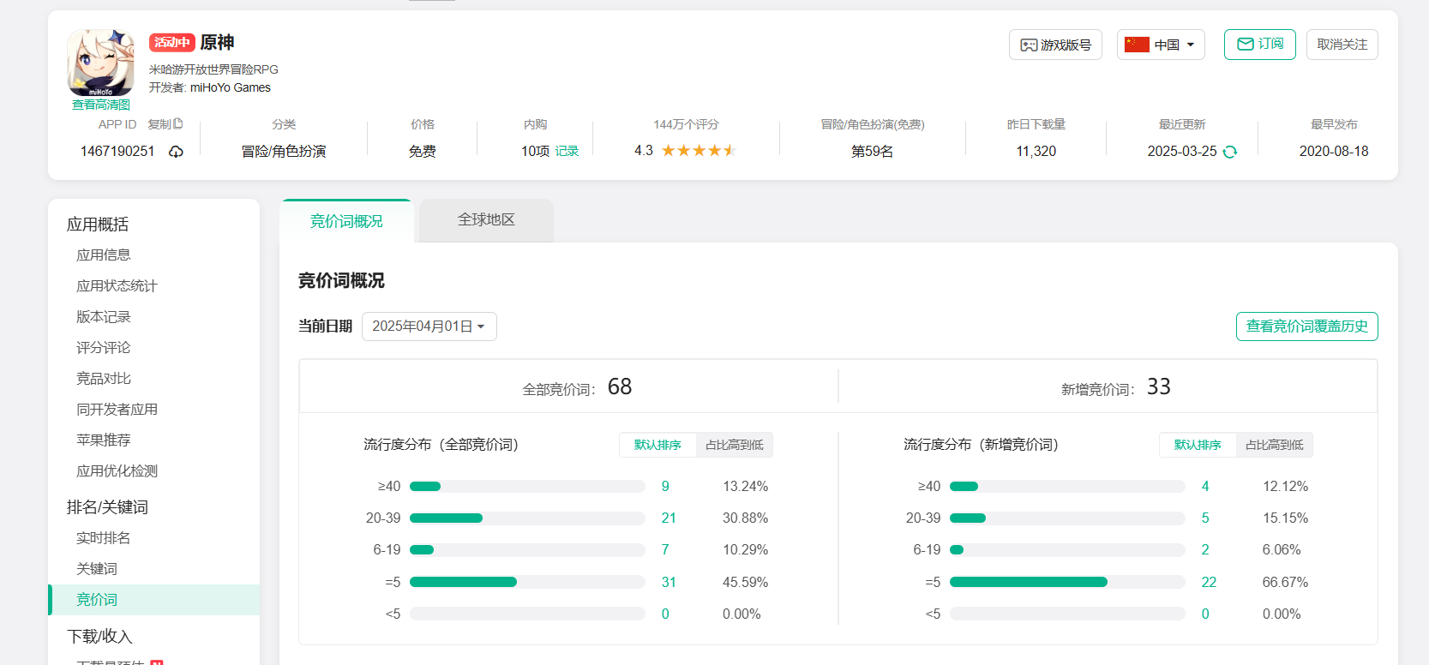
Task: Open 应用状态统计 in sidebar
Action: (117, 286)
